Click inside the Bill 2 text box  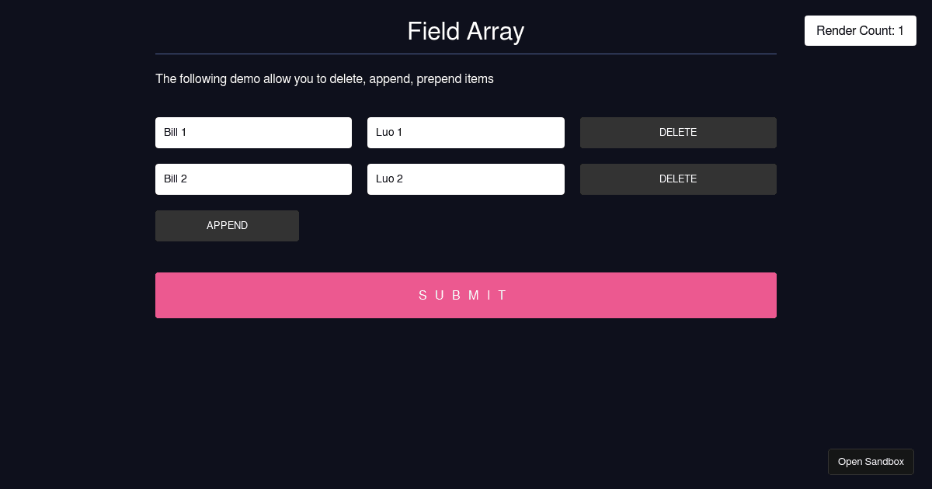click(253, 179)
